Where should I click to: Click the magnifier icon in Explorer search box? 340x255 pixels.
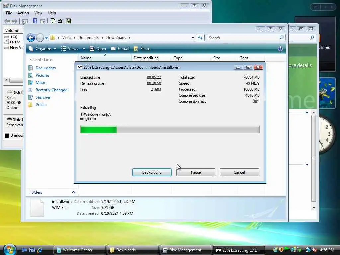point(281,38)
